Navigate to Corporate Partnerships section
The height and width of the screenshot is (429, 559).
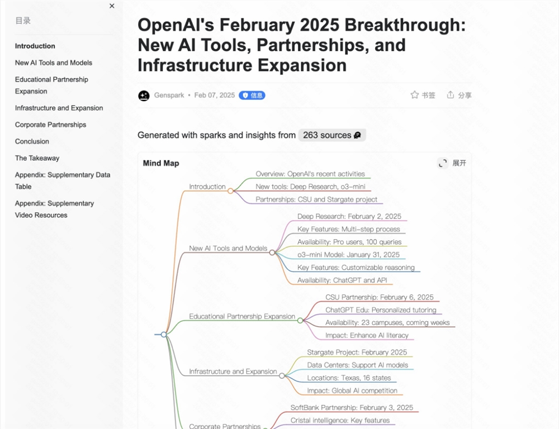pyautogui.click(x=51, y=125)
